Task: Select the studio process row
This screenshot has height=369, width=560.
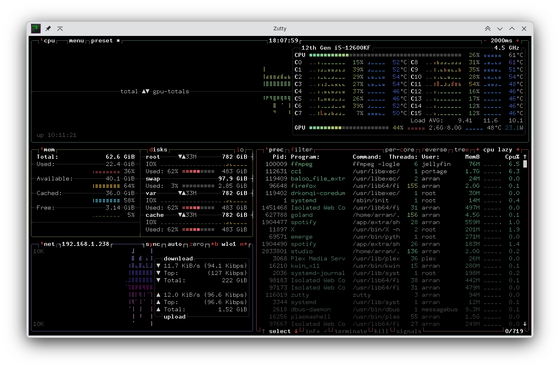Action: [391, 251]
